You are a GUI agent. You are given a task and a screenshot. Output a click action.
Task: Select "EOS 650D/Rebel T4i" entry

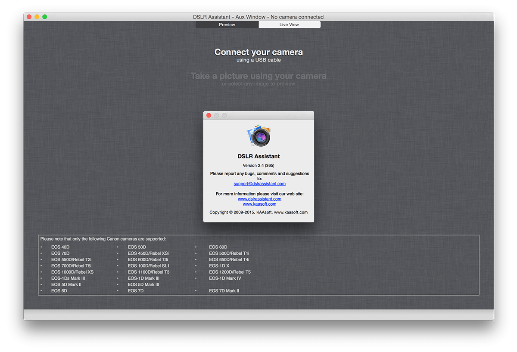tap(229, 259)
